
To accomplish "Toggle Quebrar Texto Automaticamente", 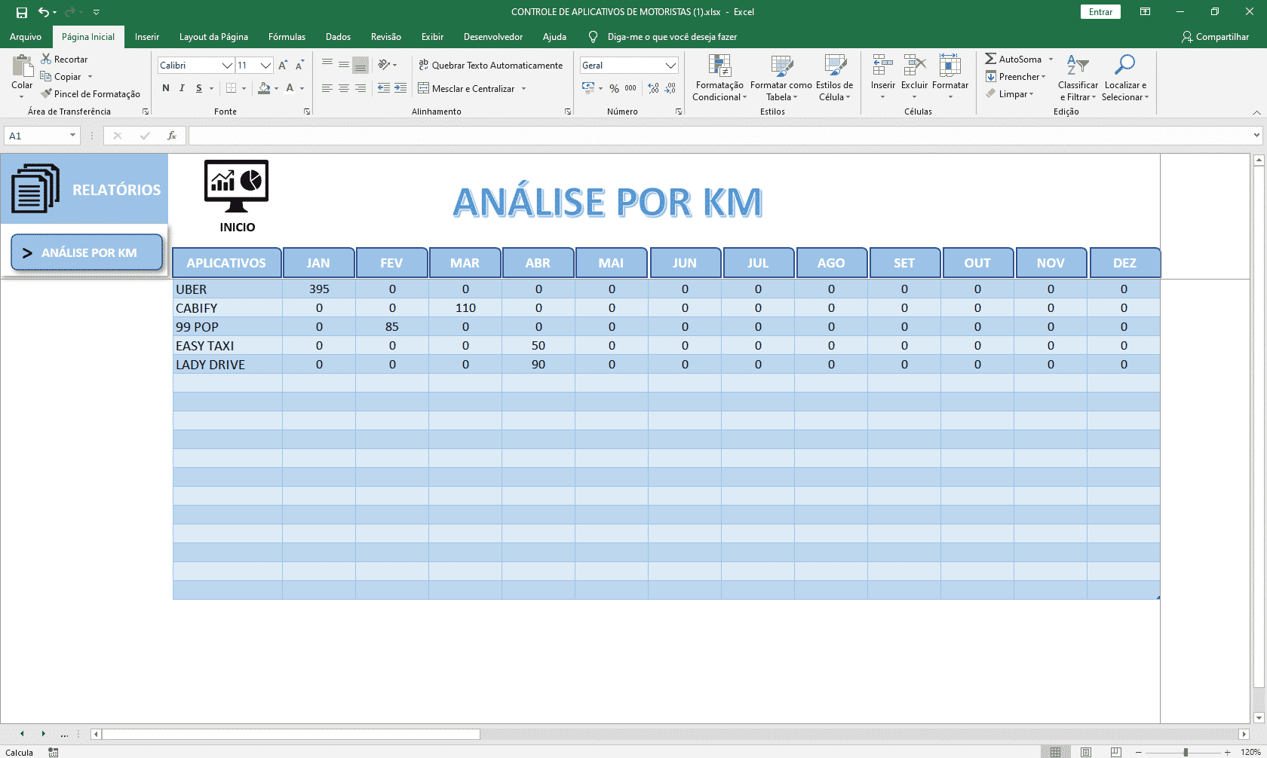I will tap(491, 66).
